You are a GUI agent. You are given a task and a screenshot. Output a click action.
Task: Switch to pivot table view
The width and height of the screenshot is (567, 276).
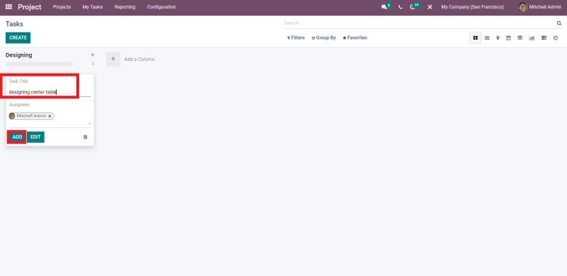520,38
